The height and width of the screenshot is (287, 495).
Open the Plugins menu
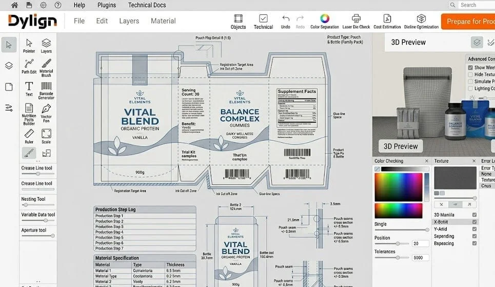tap(106, 5)
